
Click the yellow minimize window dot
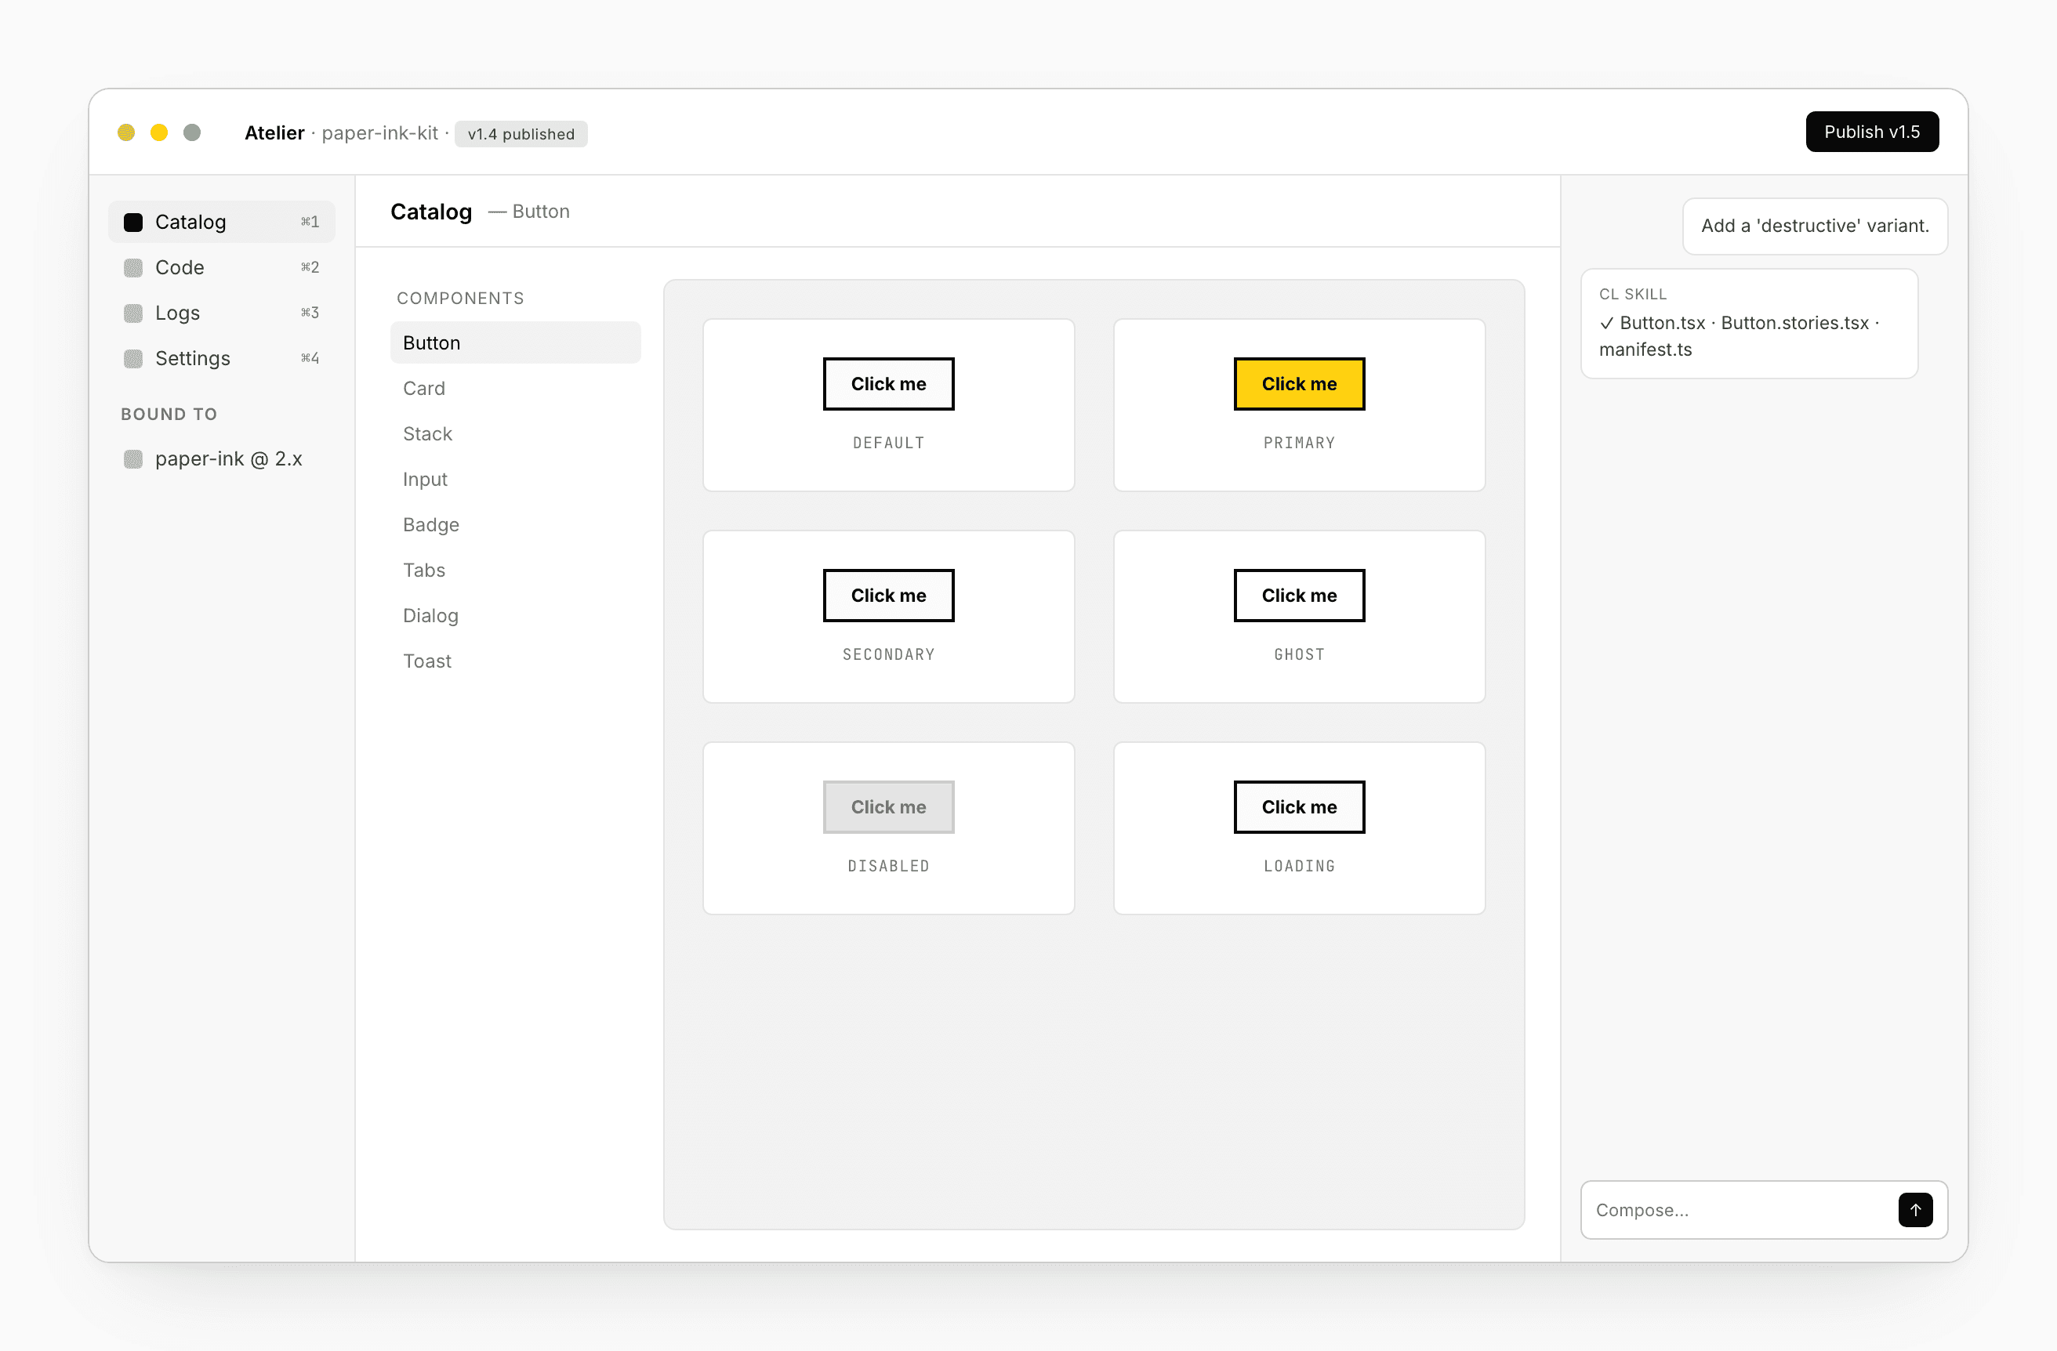[x=159, y=132]
